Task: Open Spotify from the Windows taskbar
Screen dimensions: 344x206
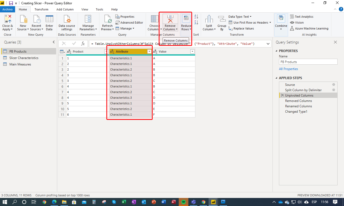Action: (184, 202)
